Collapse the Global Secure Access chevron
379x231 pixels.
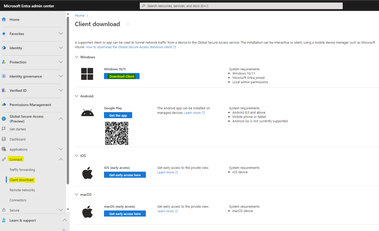[x=61, y=118]
